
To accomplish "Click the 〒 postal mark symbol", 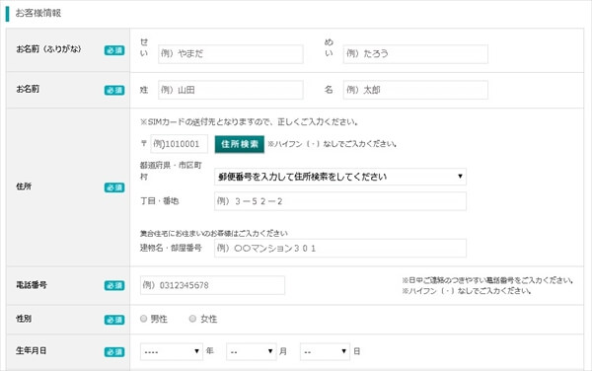I will pyautogui.click(x=144, y=143).
